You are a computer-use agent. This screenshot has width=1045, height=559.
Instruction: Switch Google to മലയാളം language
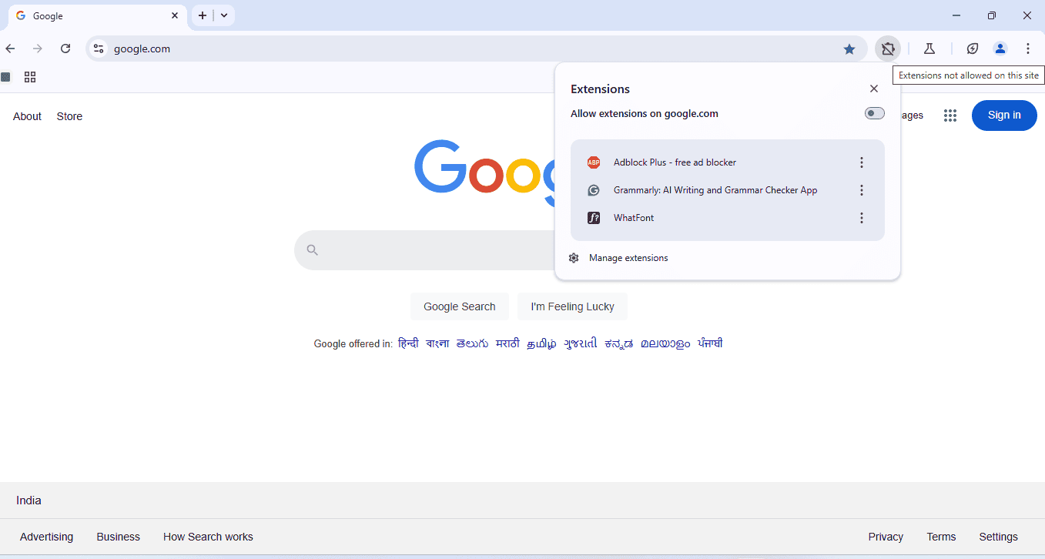tap(665, 343)
